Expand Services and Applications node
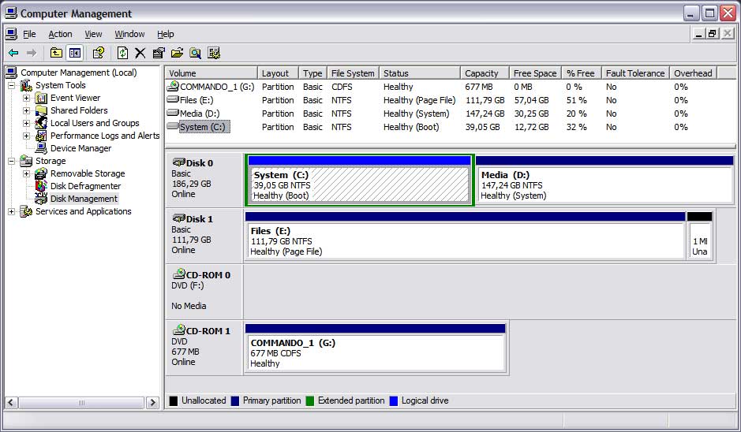The width and height of the screenshot is (741, 432). coord(11,211)
